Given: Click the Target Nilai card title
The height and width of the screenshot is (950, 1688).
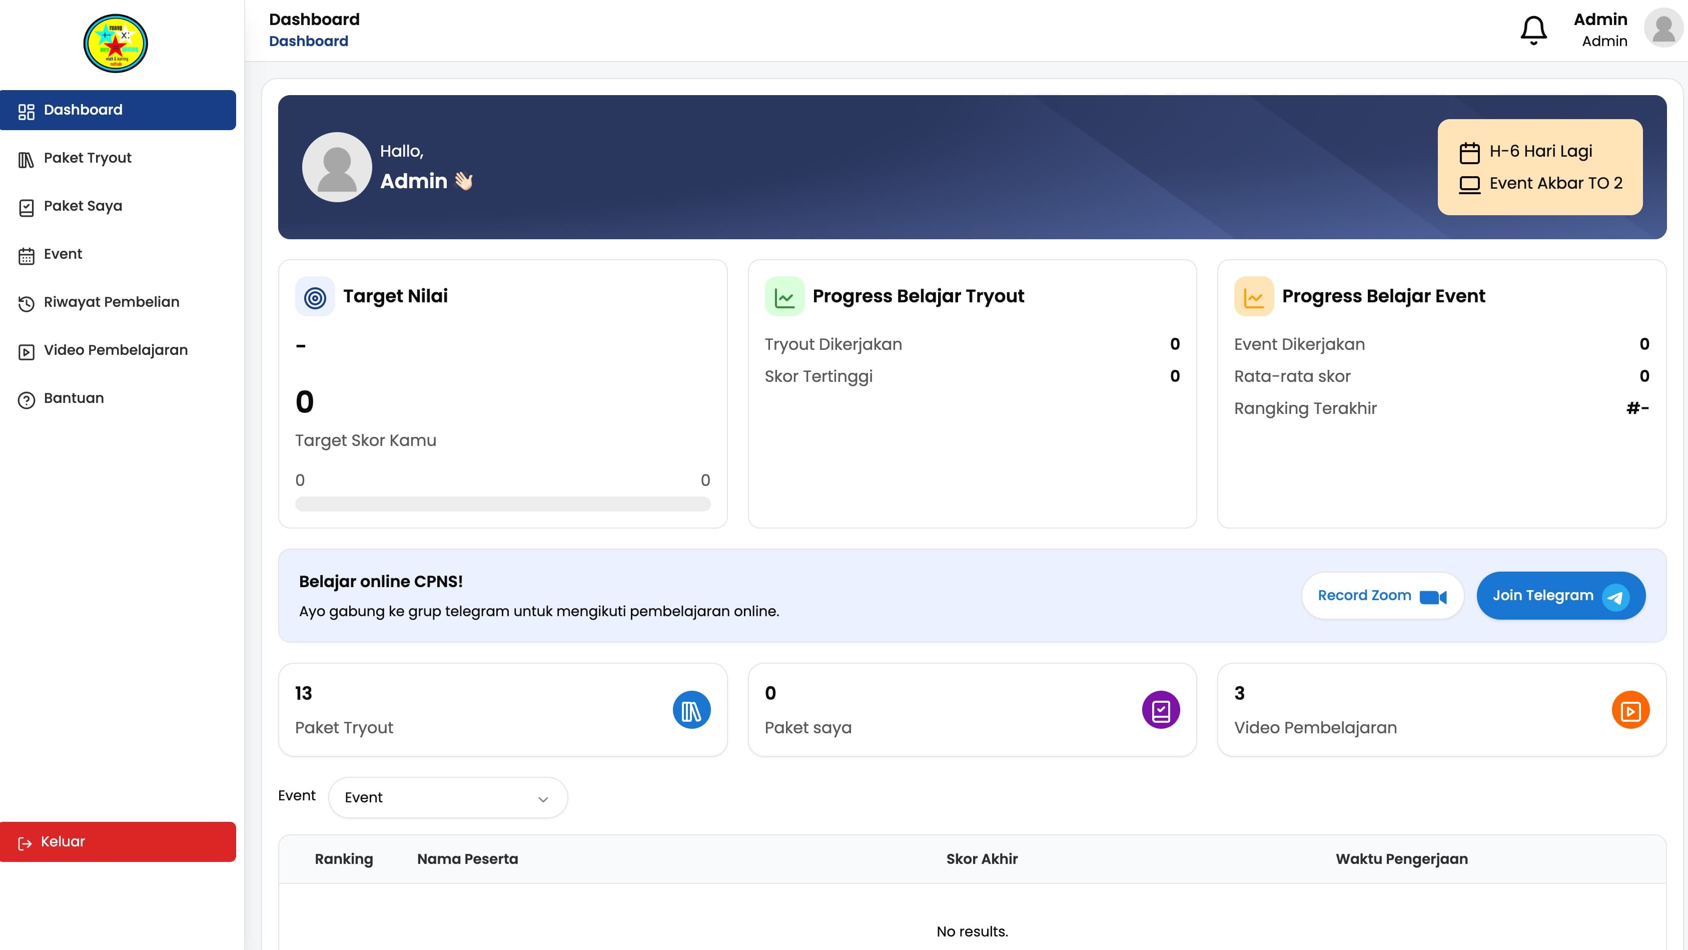Looking at the screenshot, I should click(x=395, y=296).
